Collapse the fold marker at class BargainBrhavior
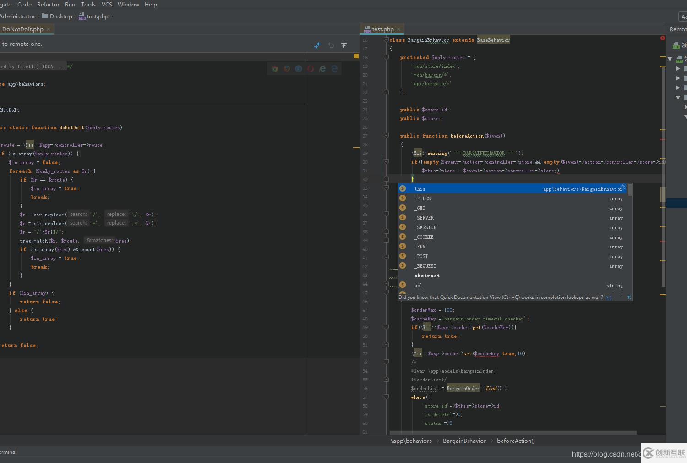 pos(386,40)
